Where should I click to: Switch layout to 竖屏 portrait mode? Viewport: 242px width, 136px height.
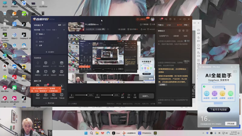click(x=64, y=25)
